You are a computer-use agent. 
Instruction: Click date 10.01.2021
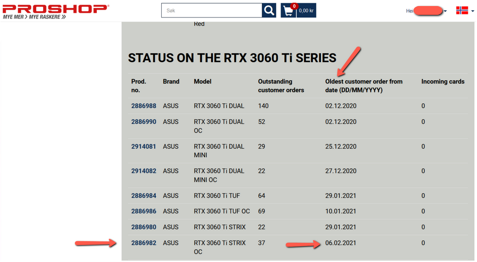tap(341, 211)
